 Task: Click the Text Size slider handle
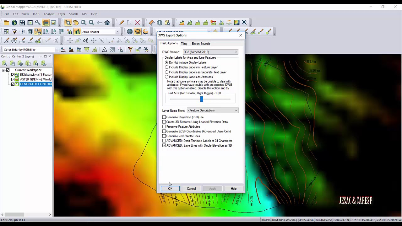click(202, 99)
